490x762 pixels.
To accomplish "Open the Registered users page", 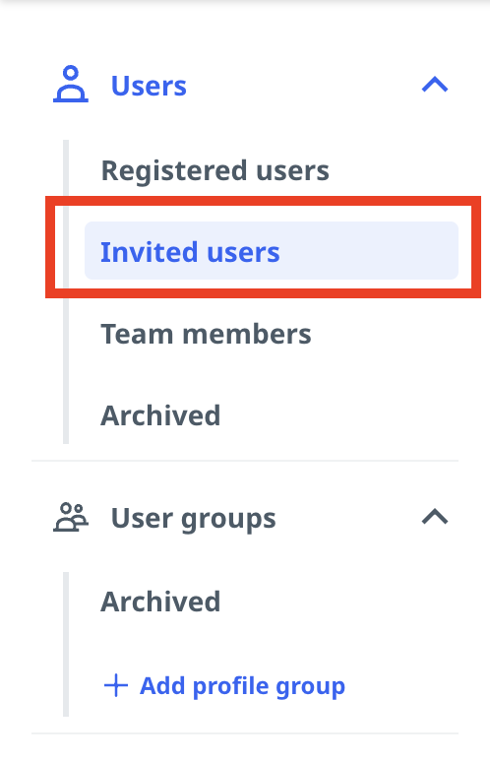I will tap(215, 170).
